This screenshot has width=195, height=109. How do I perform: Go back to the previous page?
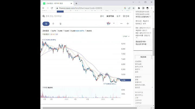point(43,8)
